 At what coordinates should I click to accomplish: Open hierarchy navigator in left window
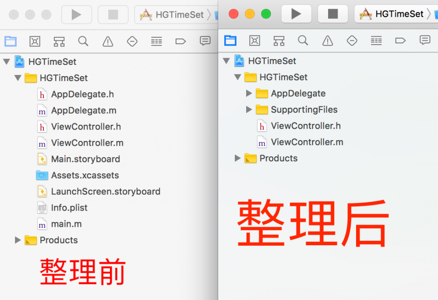pyautogui.click(x=59, y=41)
